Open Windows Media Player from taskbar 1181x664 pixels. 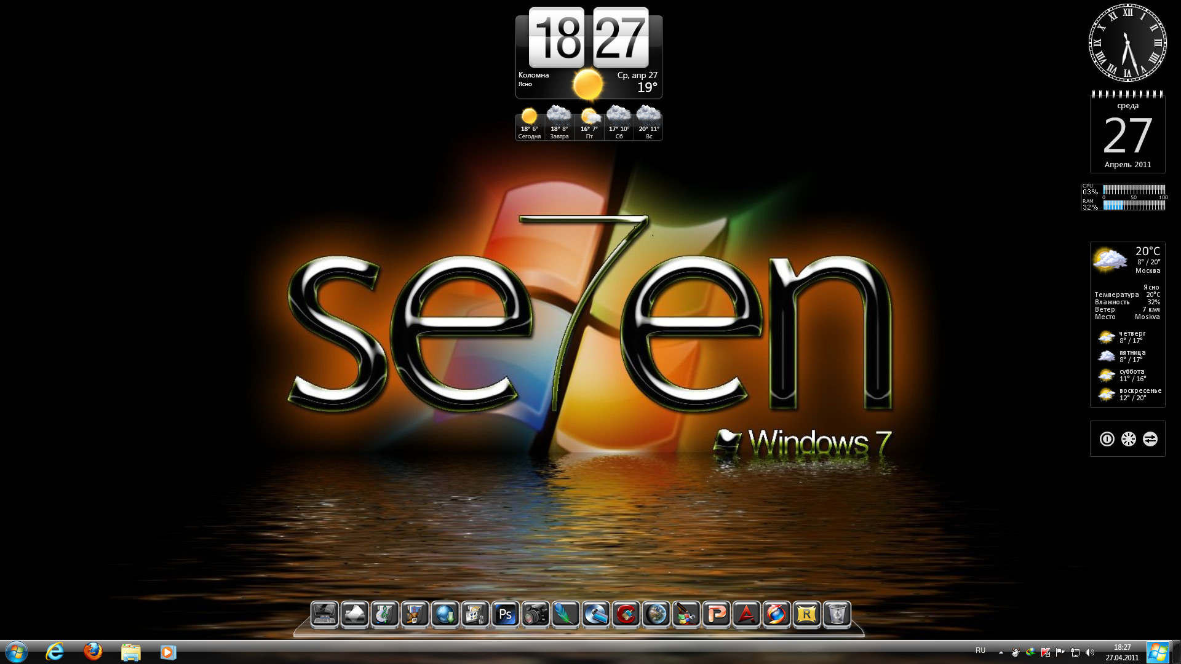click(168, 652)
